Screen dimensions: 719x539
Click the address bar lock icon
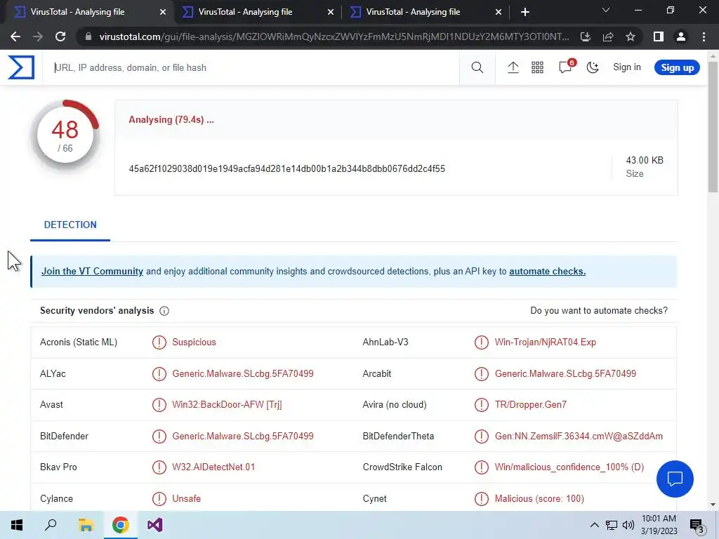coord(88,36)
